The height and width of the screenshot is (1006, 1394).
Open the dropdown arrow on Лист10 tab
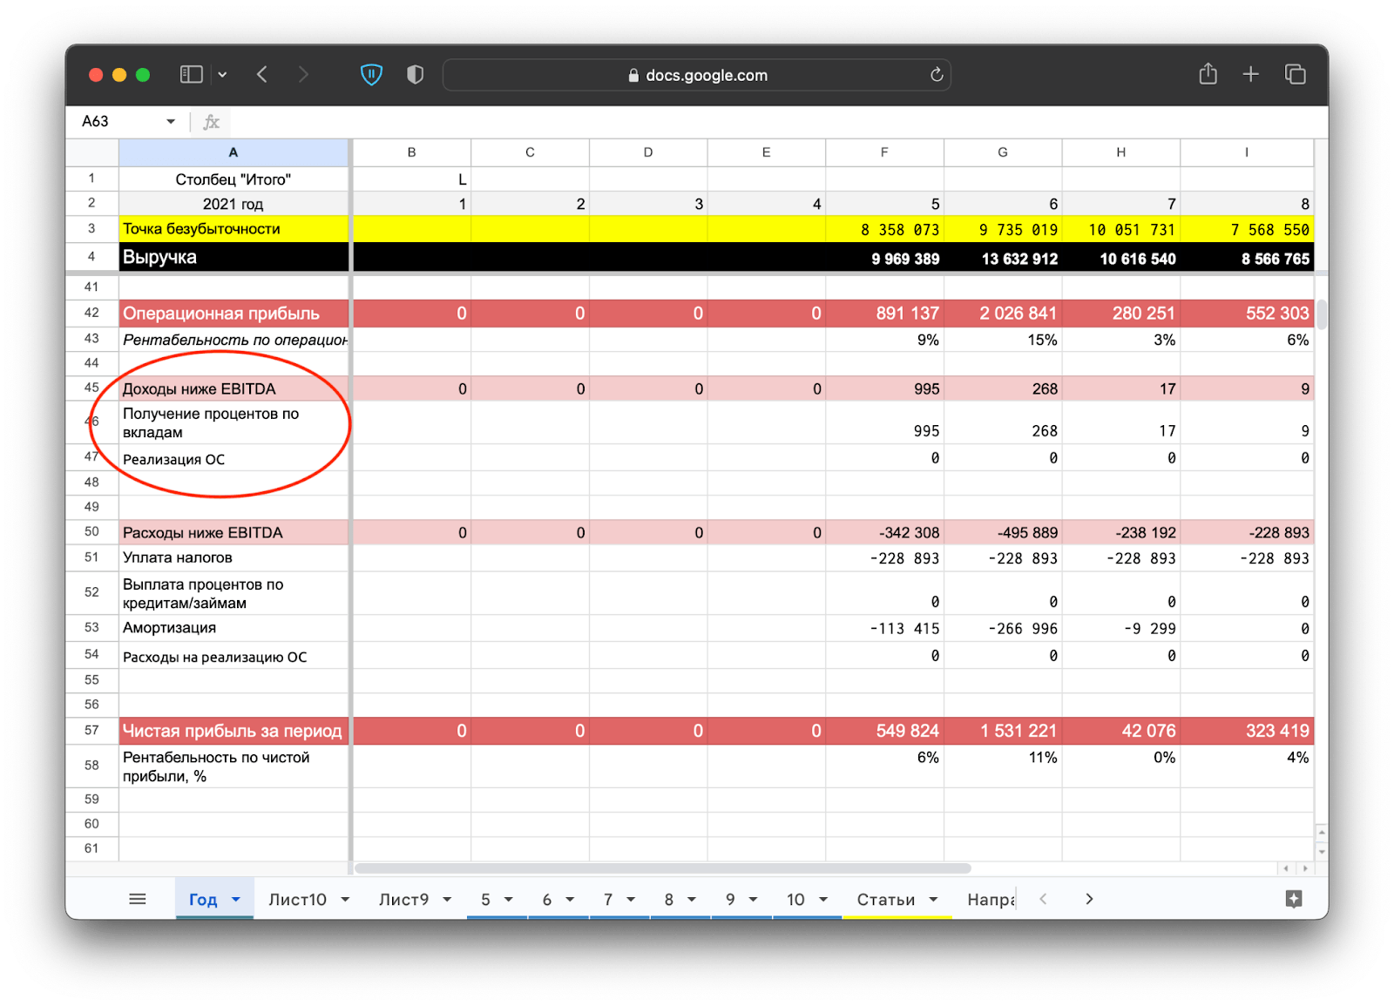tap(345, 900)
